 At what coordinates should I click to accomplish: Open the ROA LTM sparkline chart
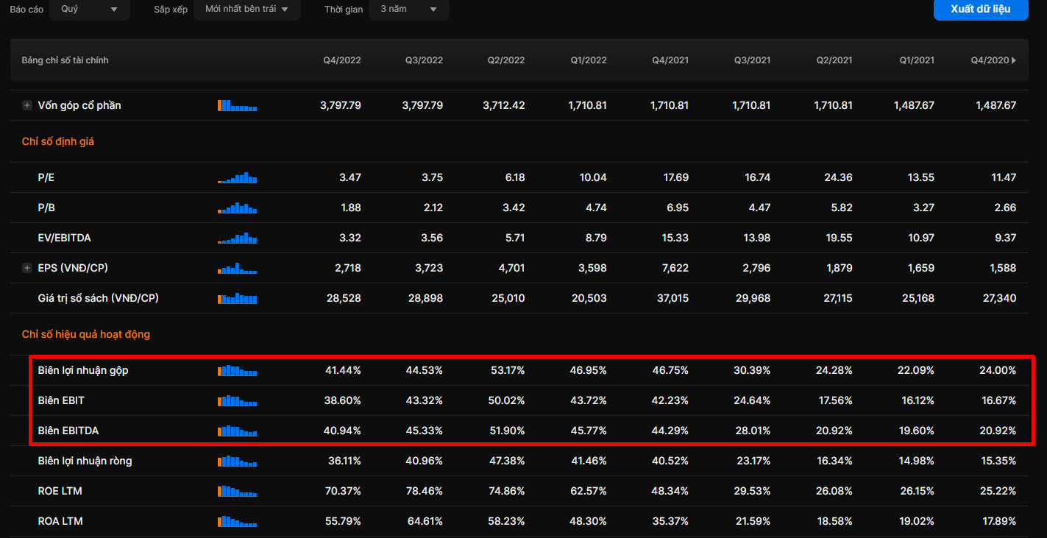pos(237,521)
